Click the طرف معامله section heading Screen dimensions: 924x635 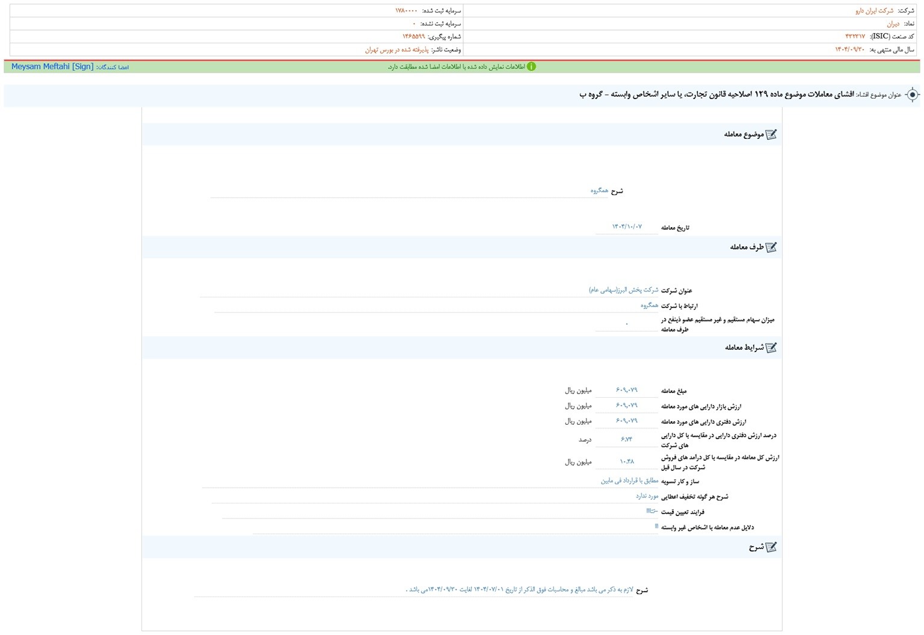click(747, 248)
